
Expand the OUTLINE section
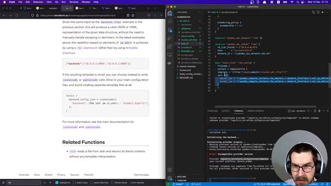point(182,177)
